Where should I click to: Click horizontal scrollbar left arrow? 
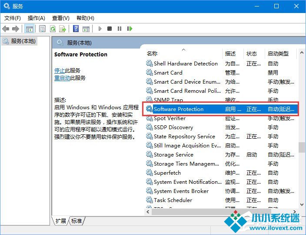(148, 212)
